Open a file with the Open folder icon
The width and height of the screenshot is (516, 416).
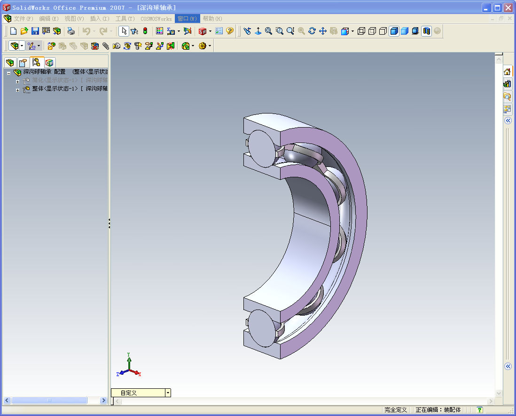click(x=24, y=31)
